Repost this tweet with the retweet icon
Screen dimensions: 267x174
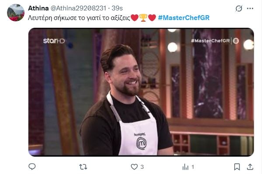(x=83, y=167)
